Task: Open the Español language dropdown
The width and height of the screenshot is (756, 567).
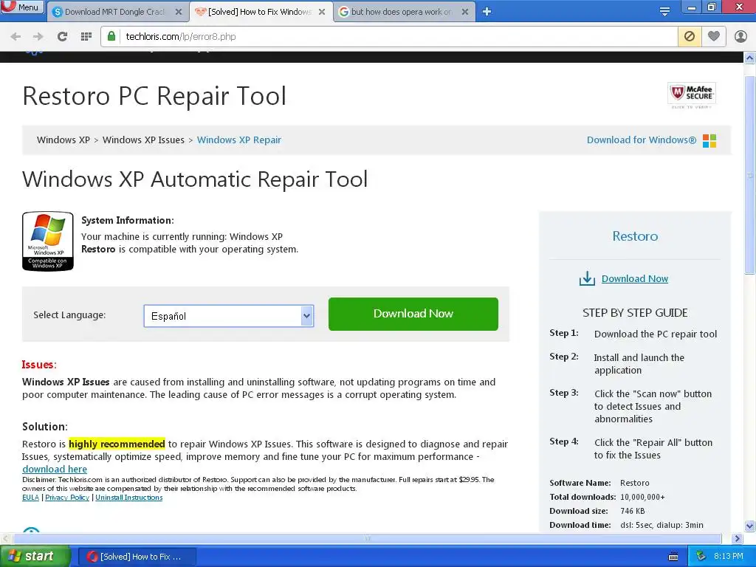Action: point(229,316)
